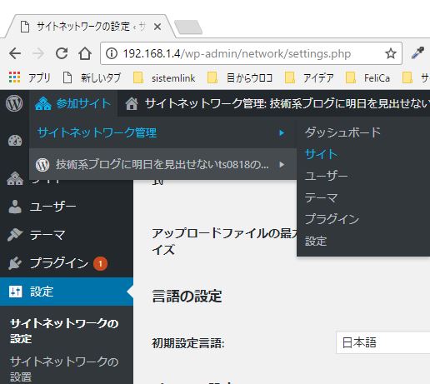The height and width of the screenshot is (384, 430).
Task: Select テーマ in the flyout menu
Action: pyautogui.click(x=321, y=197)
